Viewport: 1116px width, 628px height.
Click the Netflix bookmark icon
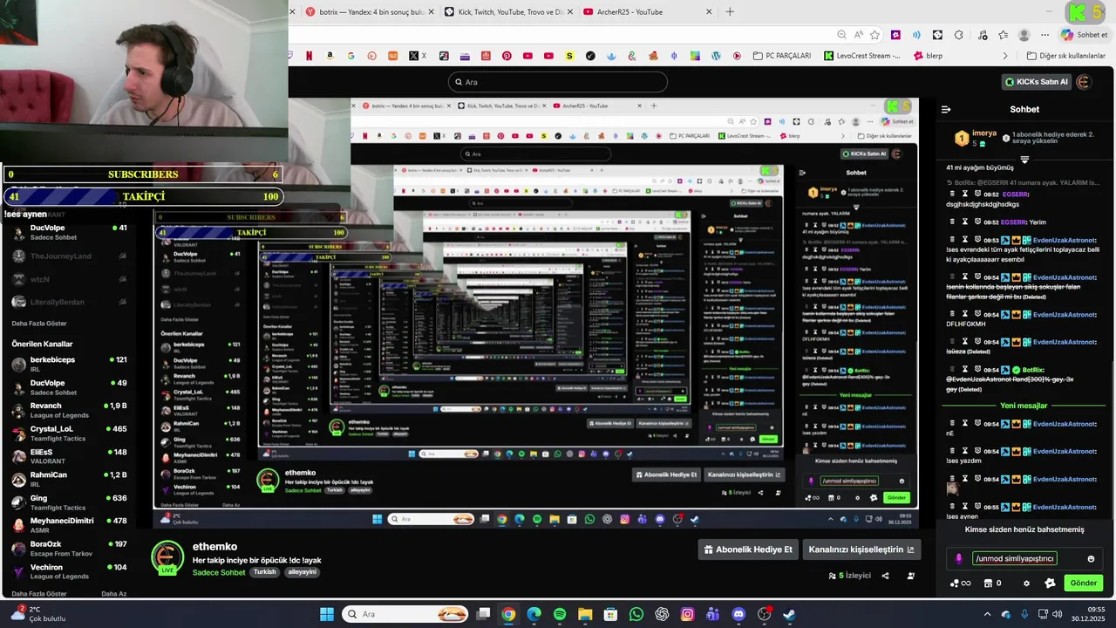coord(309,56)
